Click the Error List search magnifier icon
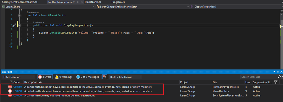Screen dimensions: 283x102 (279, 77)
